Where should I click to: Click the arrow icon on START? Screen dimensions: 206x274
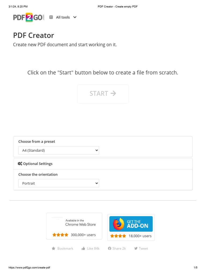tap(113, 93)
